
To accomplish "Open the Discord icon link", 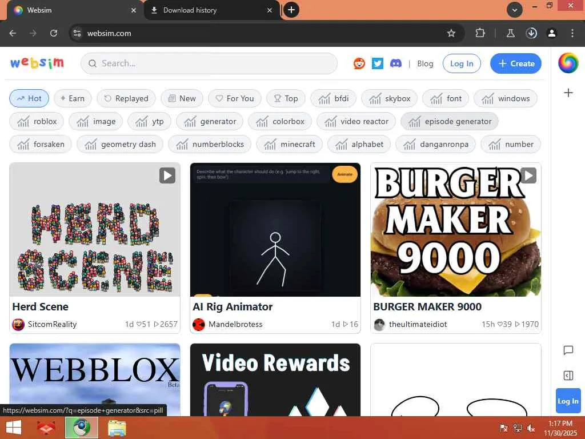I will click(x=395, y=63).
